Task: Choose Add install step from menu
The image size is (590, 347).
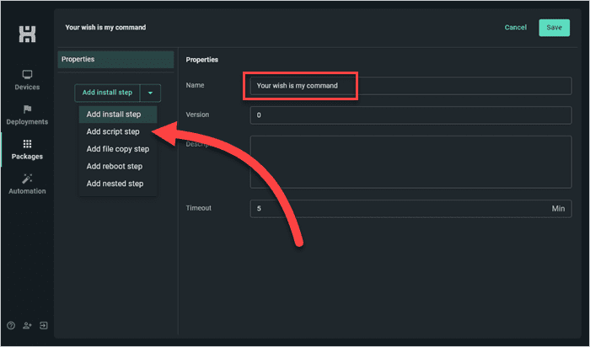Action: 118,115
